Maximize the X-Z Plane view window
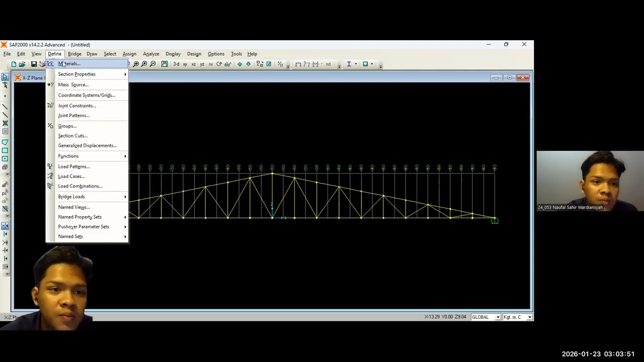This screenshot has width=644, height=362. click(x=509, y=78)
